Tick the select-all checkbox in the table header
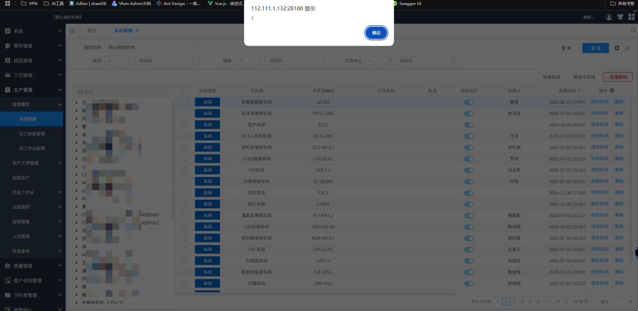The width and height of the screenshot is (638, 311). click(x=184, y=90)
